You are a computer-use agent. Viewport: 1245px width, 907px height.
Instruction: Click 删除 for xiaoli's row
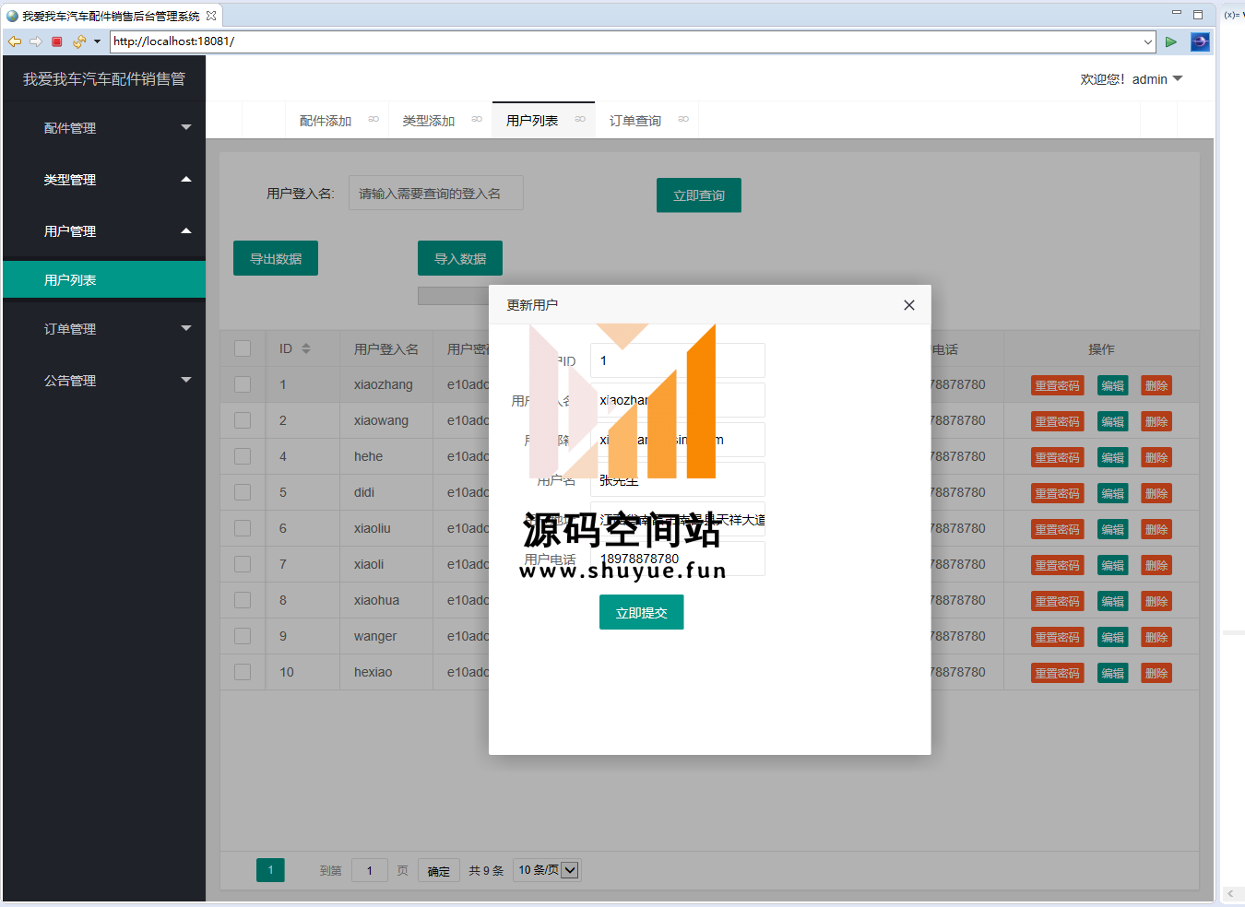pyautogui.click(x=1156, y=565)
